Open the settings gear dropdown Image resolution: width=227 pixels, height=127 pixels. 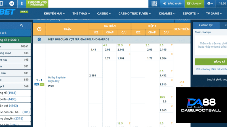pos(210,4)
